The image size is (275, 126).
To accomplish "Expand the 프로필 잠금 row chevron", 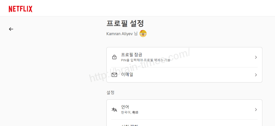I will [256, 57].
